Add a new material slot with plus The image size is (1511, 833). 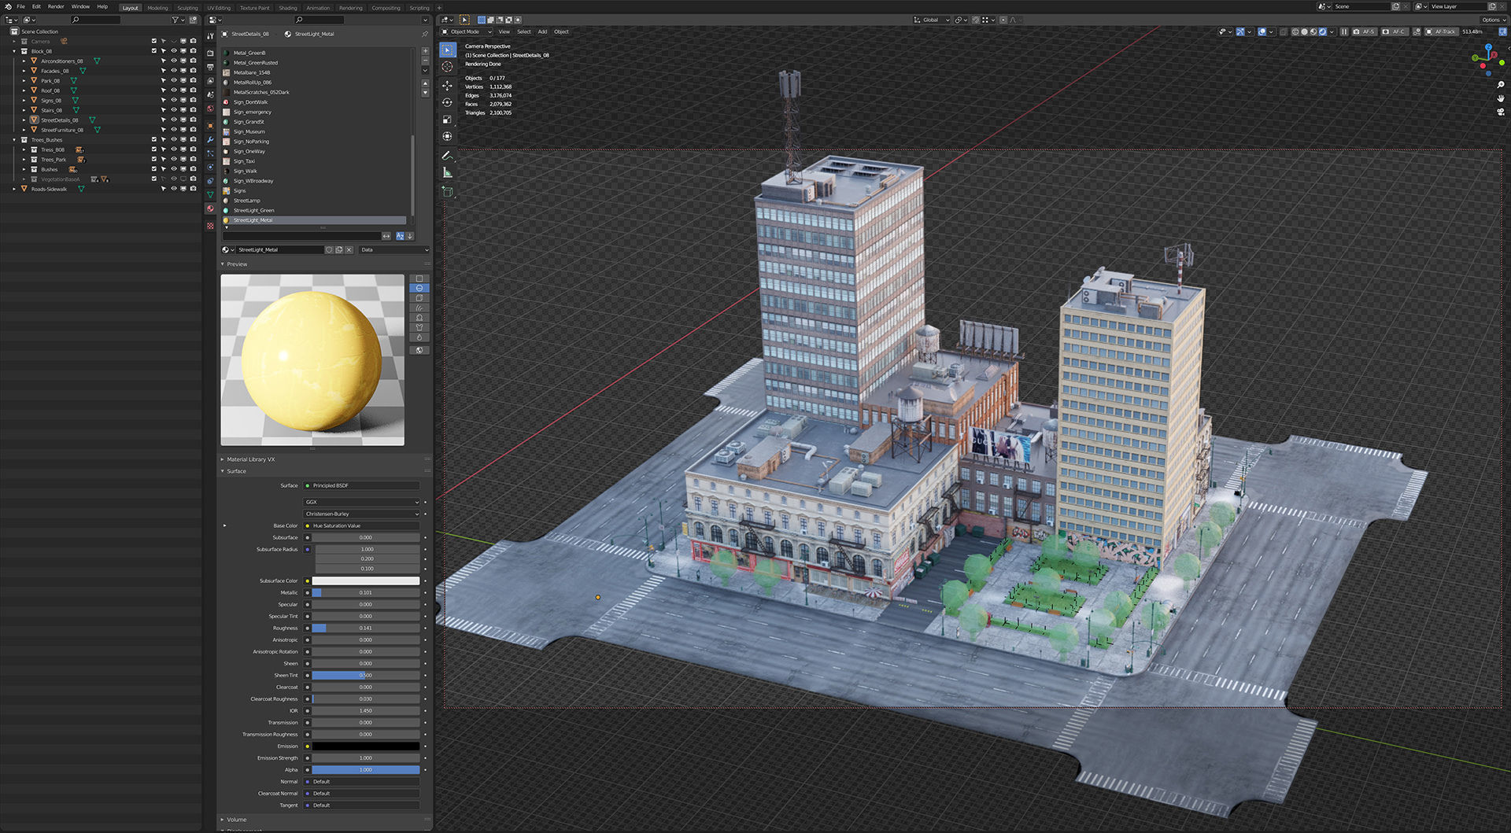coord(426,51)
